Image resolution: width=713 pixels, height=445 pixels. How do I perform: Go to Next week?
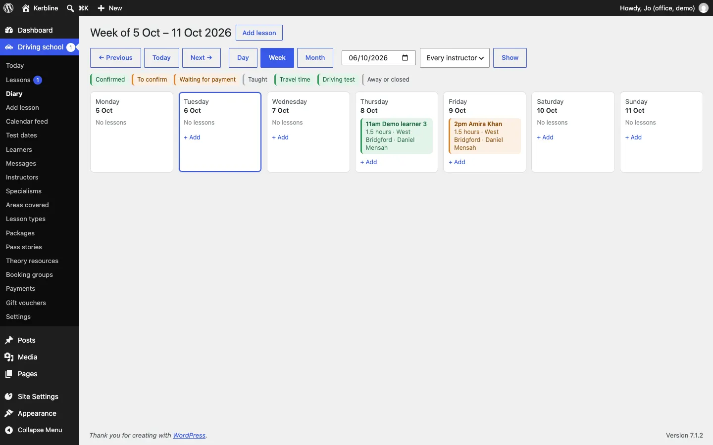(x=202, y=58)
